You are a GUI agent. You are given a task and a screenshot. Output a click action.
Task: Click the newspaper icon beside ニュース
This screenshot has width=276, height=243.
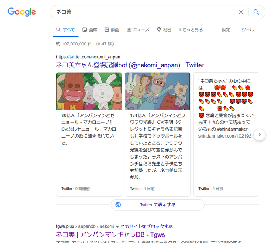129,30
